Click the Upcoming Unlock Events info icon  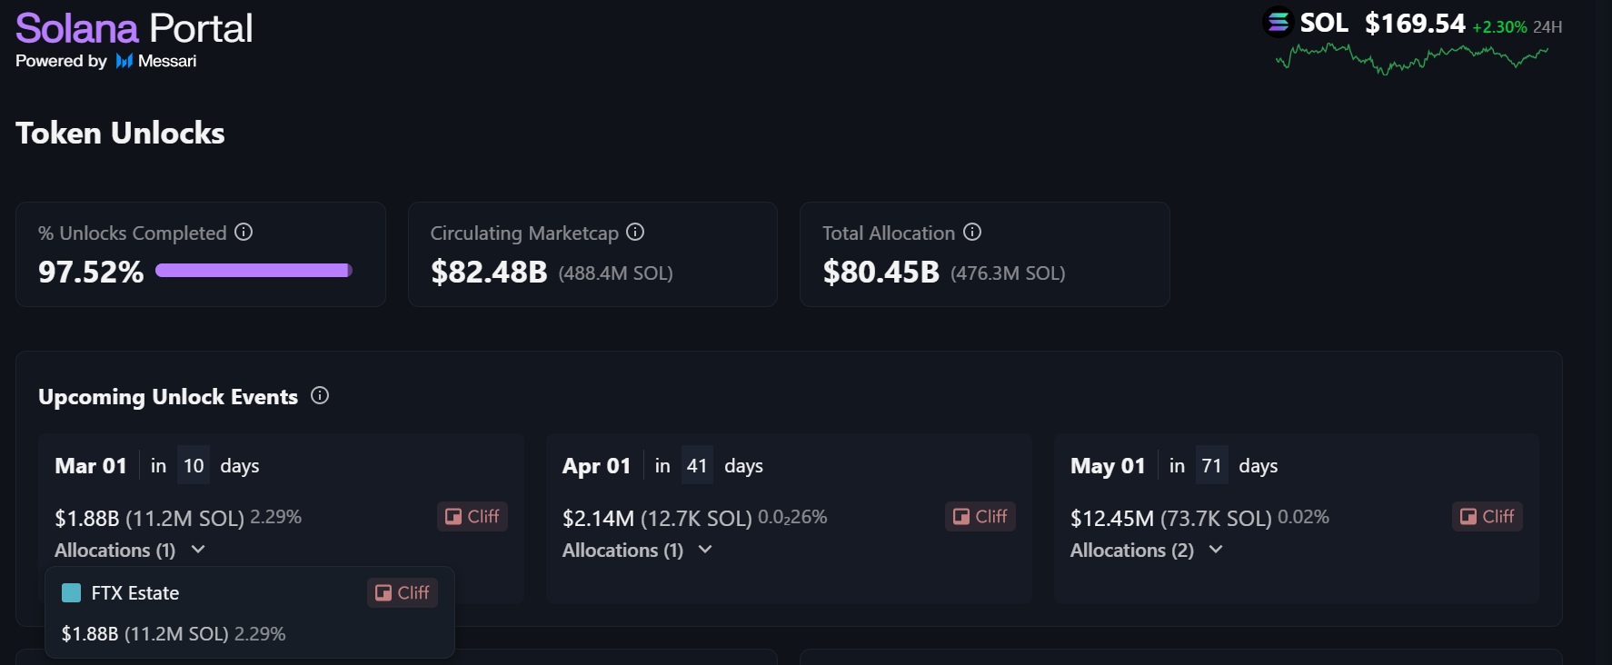click(x=320, y=395)
